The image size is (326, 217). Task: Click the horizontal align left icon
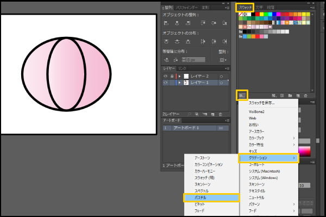165,23
